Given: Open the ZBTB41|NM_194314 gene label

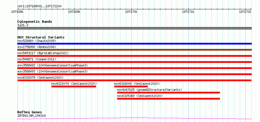Looking at the screenshot, I should click(32, 116).
